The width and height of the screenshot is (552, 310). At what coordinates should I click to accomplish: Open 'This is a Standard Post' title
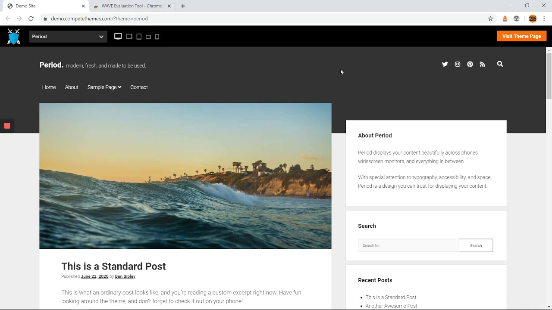113,267
